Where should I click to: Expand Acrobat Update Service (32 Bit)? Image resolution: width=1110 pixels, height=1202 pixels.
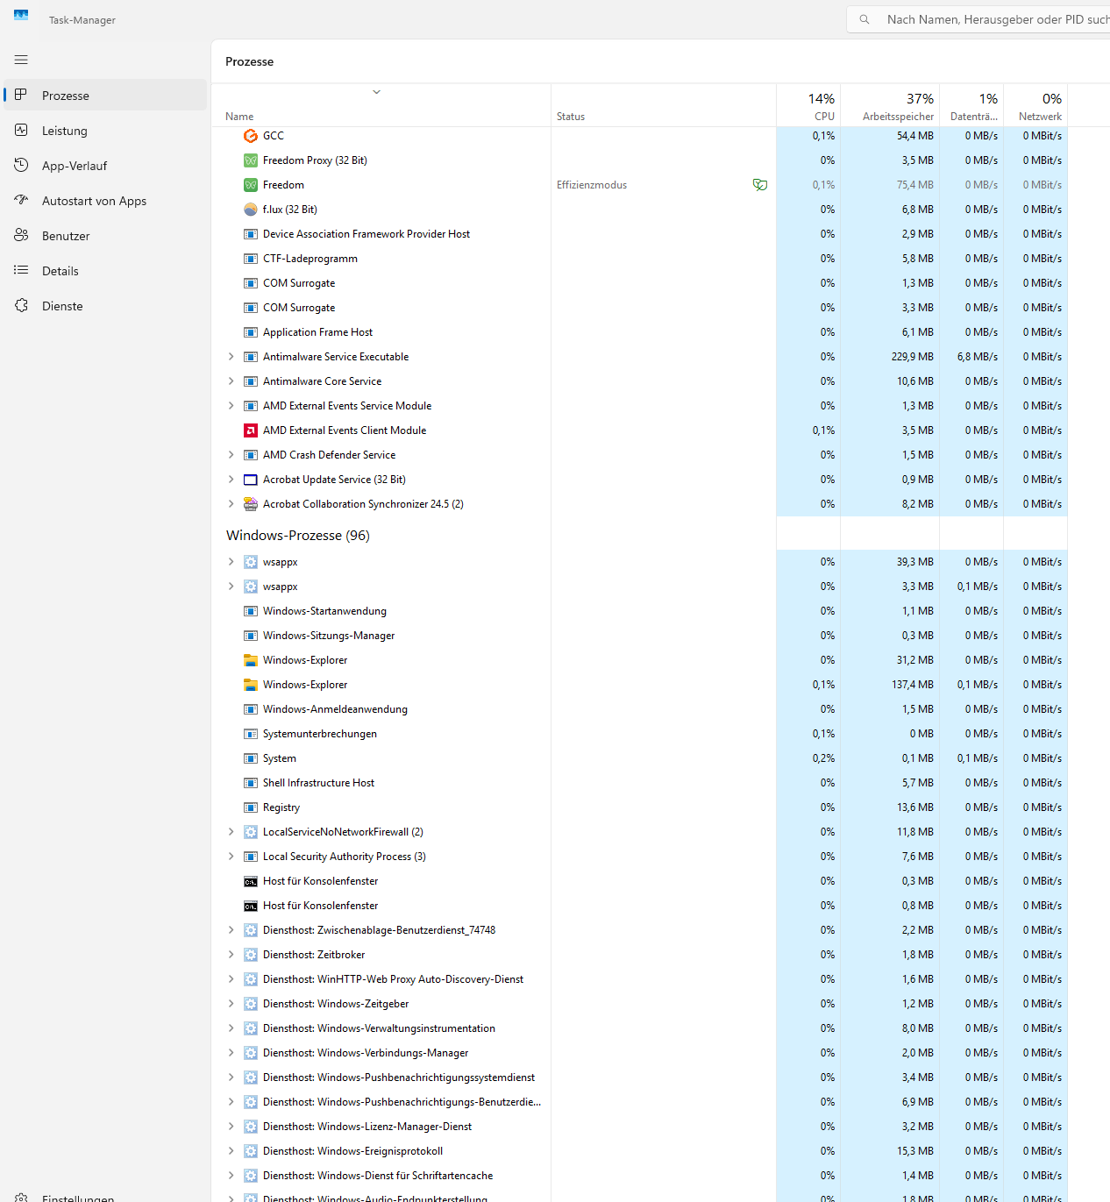pyautogui.click(x=231, y=480)
